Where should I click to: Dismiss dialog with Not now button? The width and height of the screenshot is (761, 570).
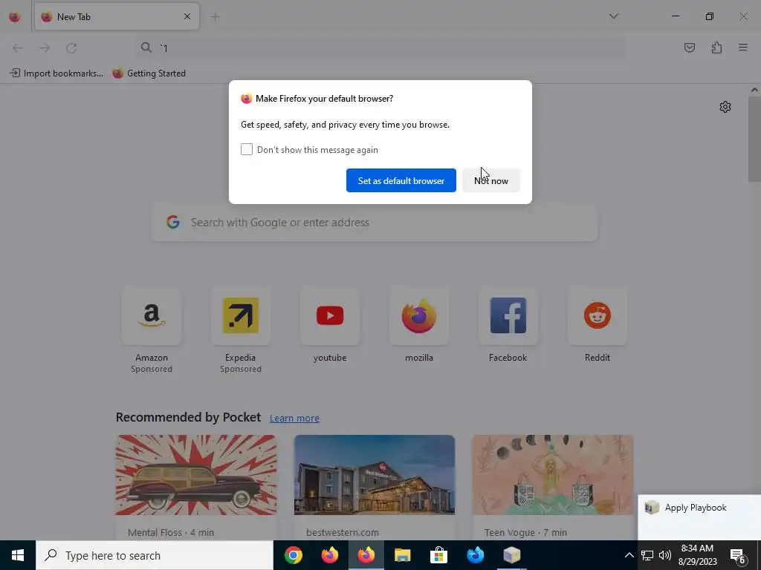(491, 180)
